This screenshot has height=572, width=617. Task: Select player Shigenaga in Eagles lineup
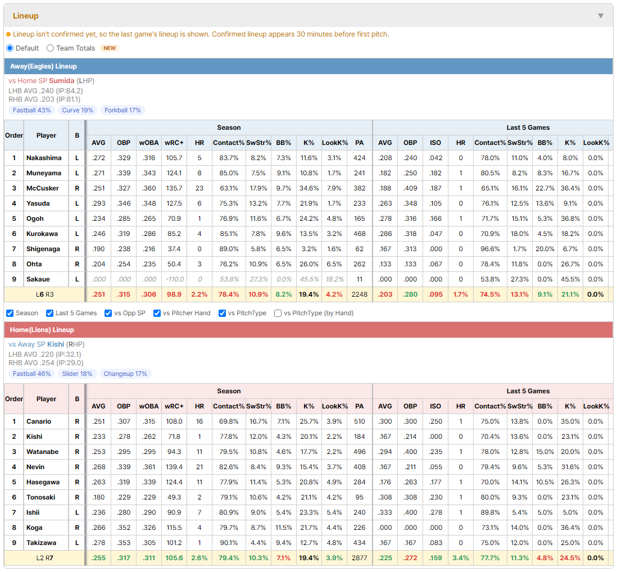click(43, 249)
